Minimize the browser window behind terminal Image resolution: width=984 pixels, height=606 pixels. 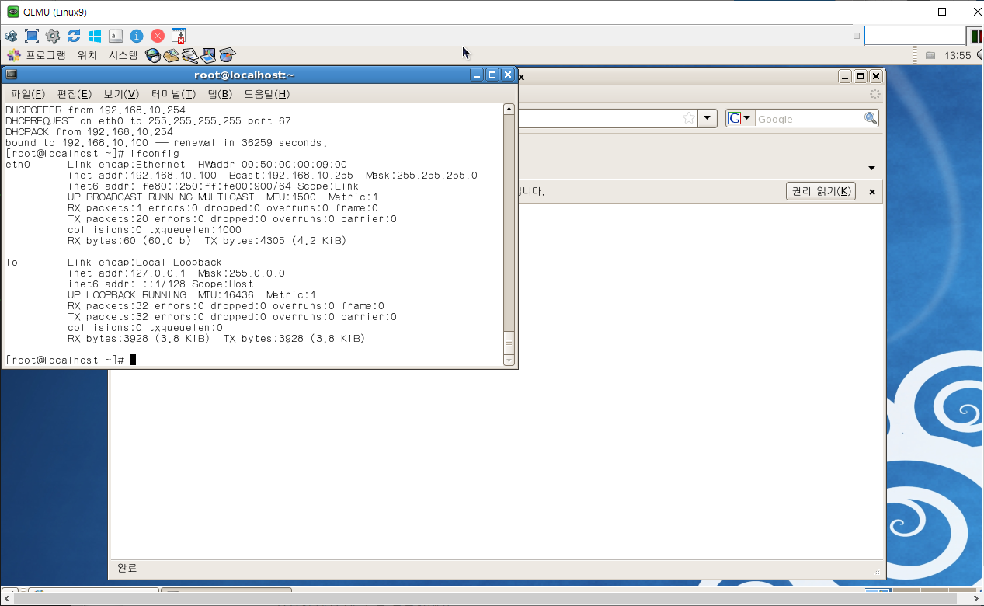845,76
